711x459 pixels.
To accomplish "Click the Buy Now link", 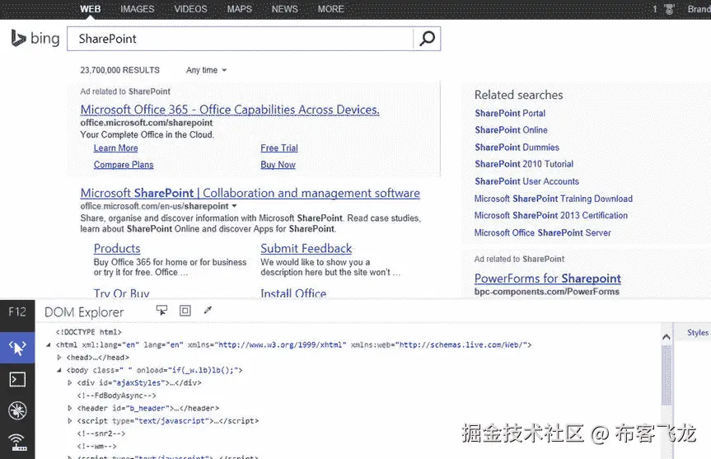I will point(278,165).
